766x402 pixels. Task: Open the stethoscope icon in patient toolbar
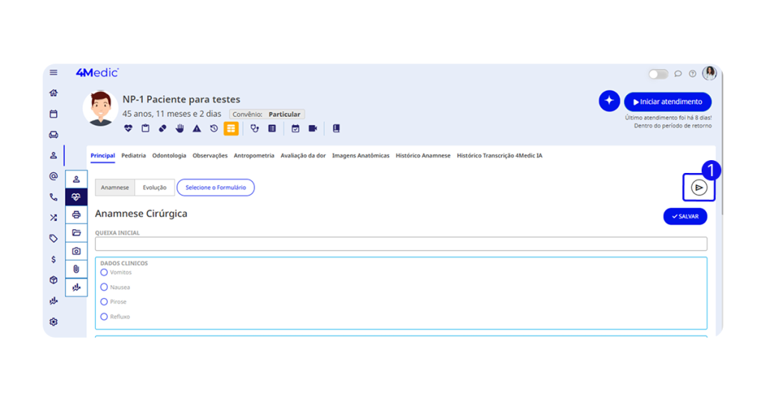click(254, 129)
